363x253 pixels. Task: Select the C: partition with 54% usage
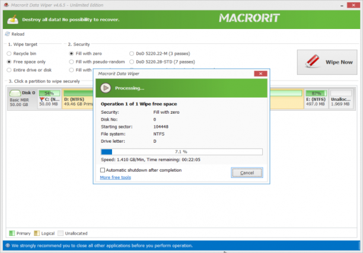coord(49,98)
